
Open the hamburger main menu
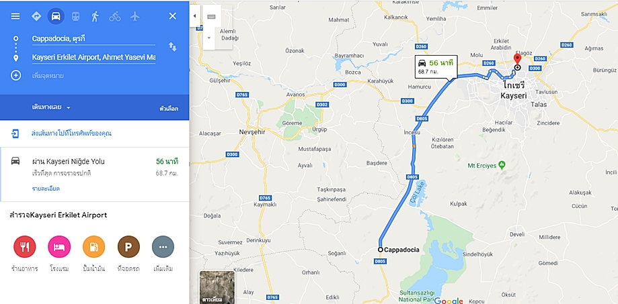click(15, 16)
